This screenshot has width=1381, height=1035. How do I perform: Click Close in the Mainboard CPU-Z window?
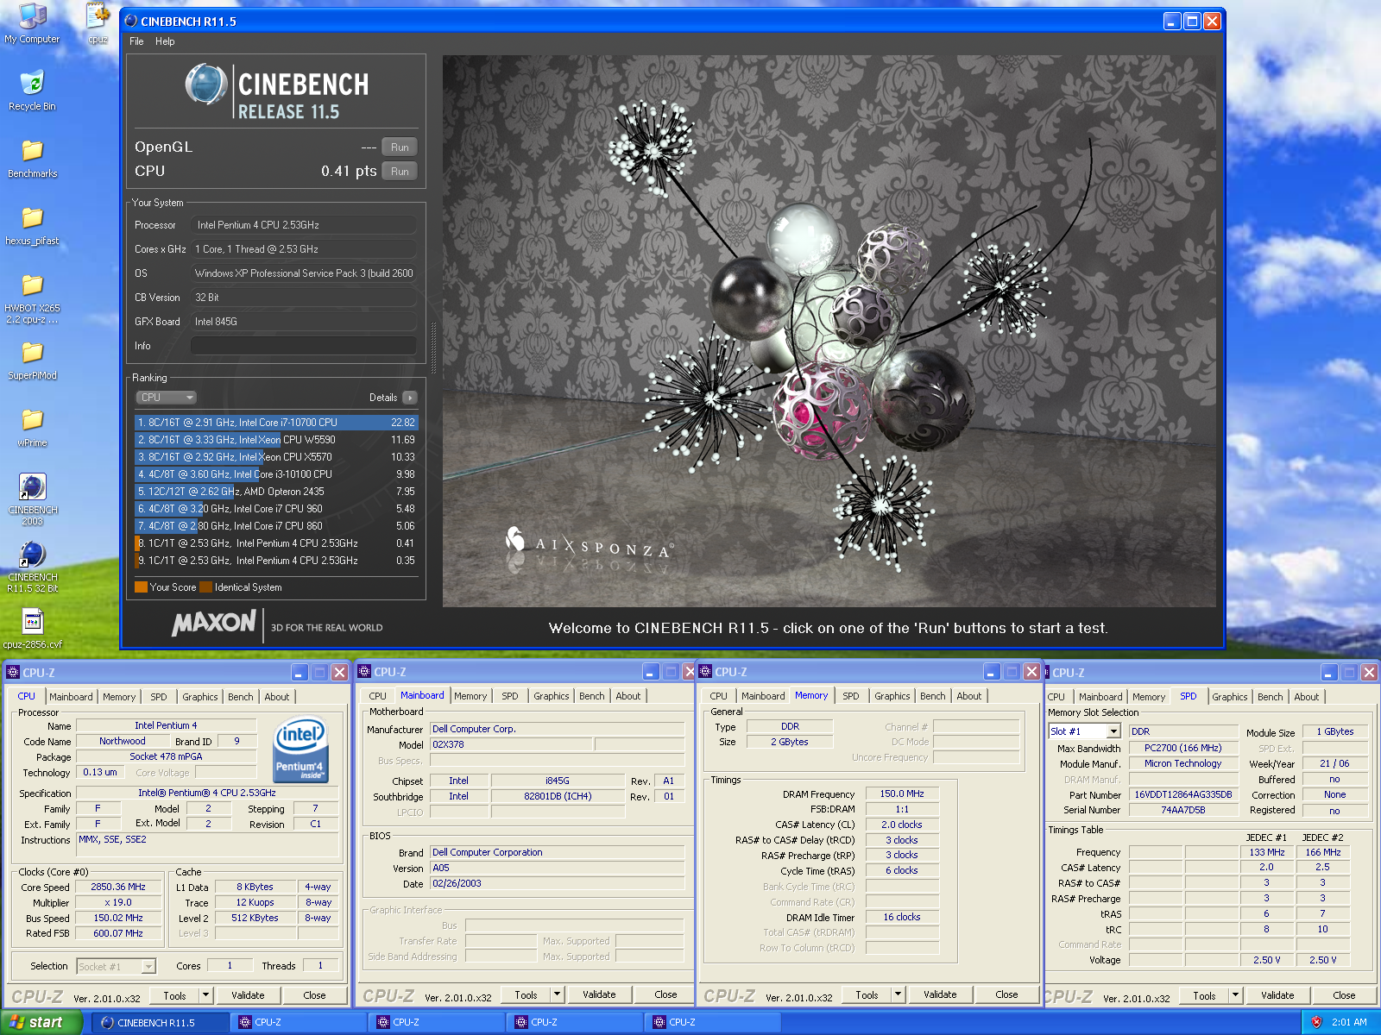click(x=665, y=994)
